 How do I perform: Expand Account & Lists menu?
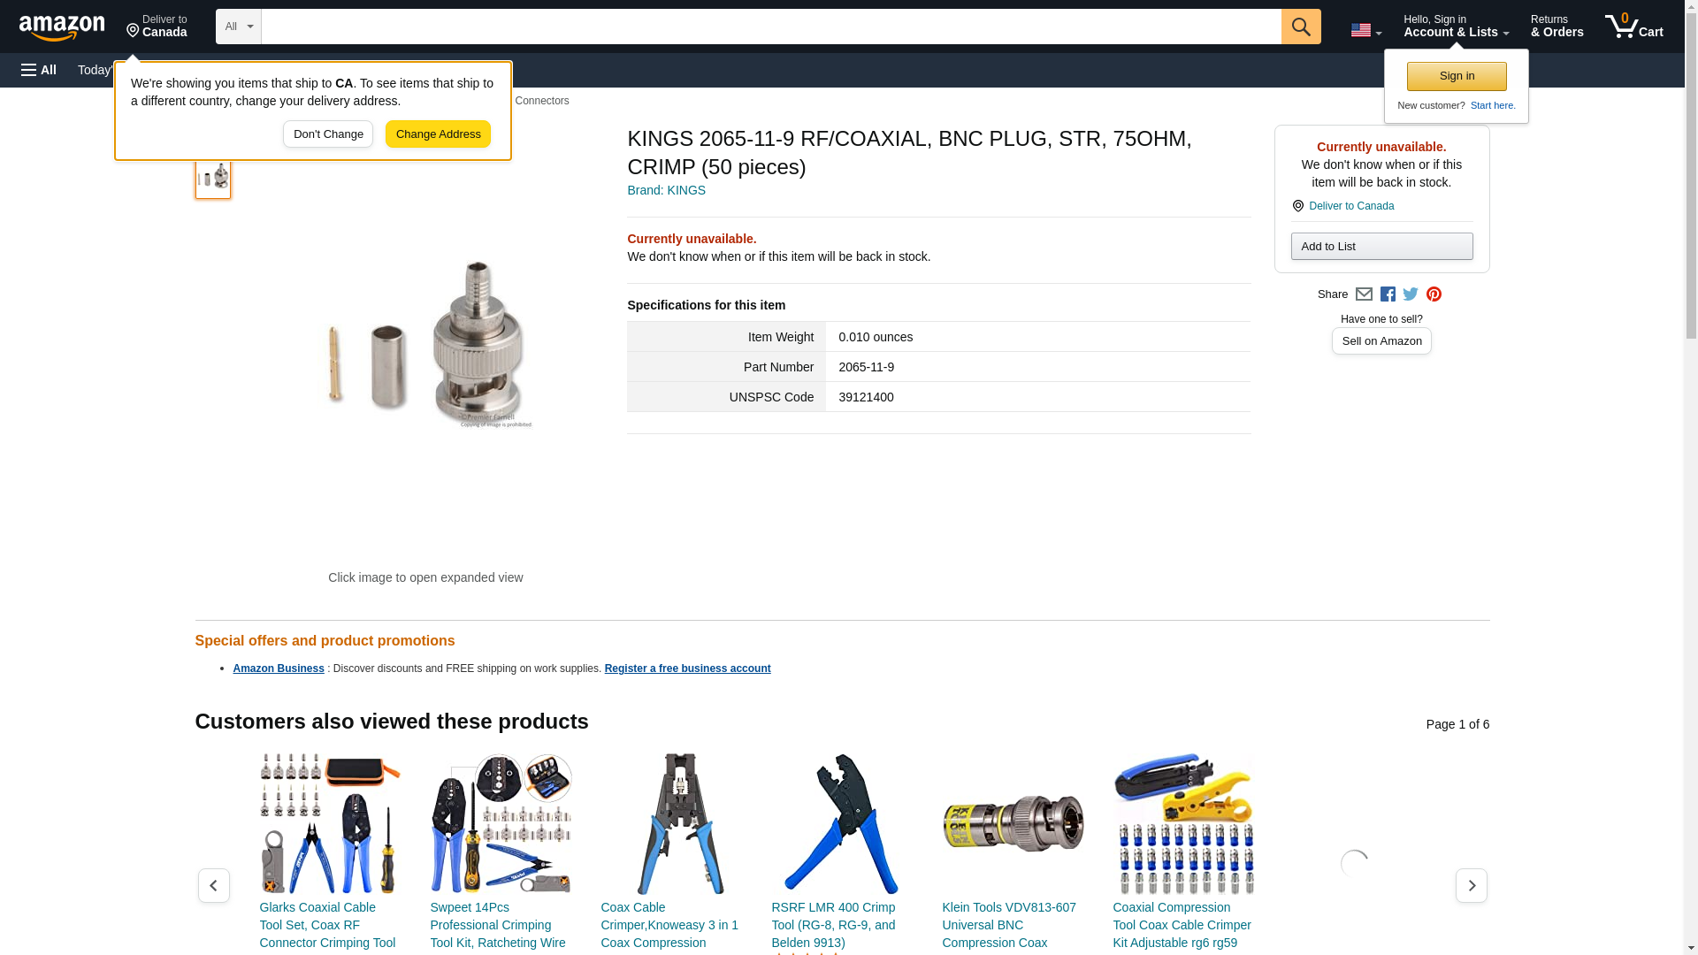1456,27
